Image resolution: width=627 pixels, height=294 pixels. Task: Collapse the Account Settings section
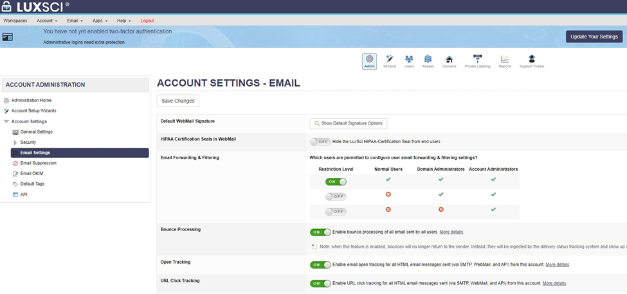coord(6,121)
